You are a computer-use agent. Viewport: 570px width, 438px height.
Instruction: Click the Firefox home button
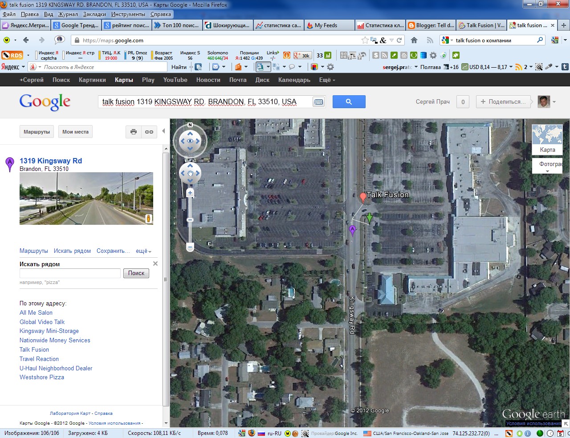click(414, 40)
